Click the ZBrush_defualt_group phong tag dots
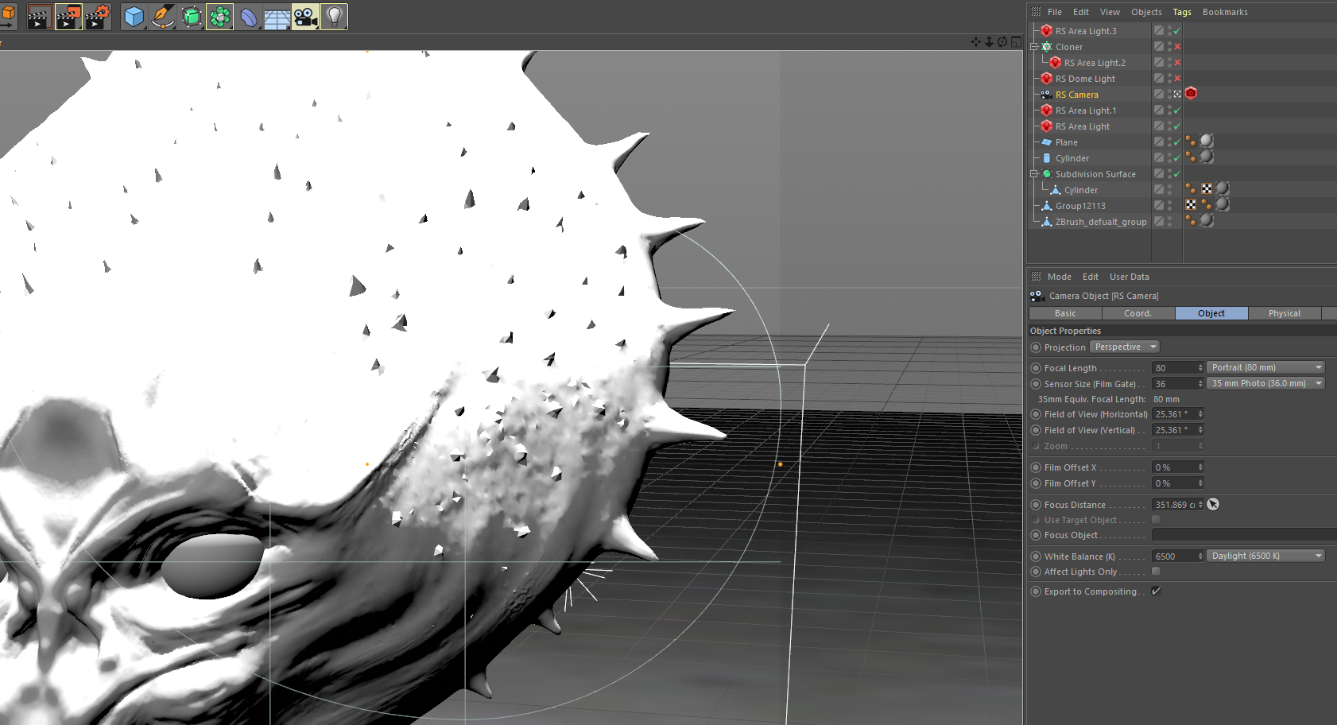Screen dimensions: 1337x725 coord(1191,221)
